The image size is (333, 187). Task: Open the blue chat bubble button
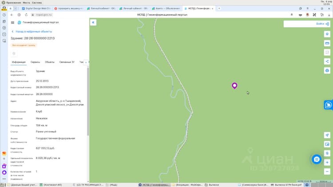317,159
